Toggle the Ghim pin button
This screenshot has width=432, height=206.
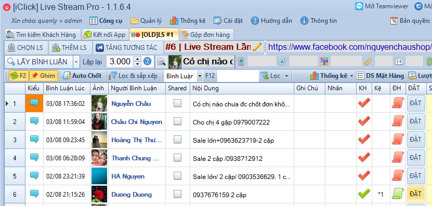click(44, 76)
